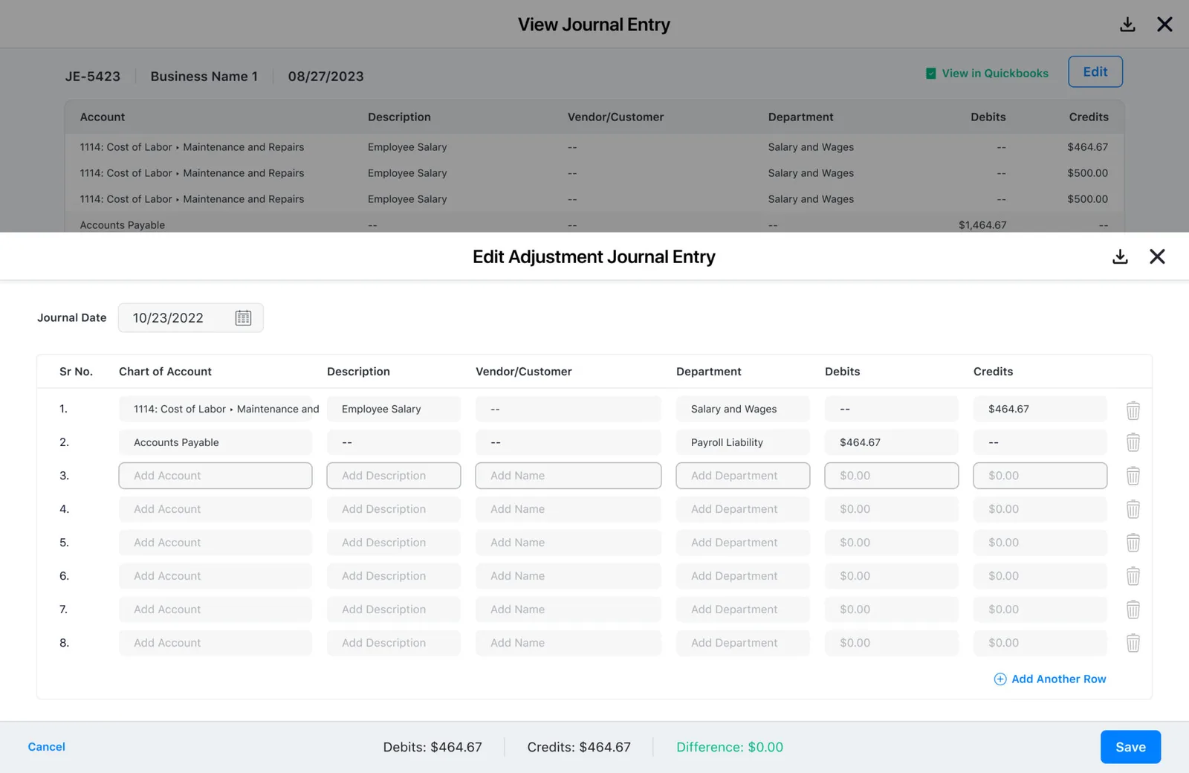Close the Edit Adjustment Journal Entry panel

pos(1157,256)
